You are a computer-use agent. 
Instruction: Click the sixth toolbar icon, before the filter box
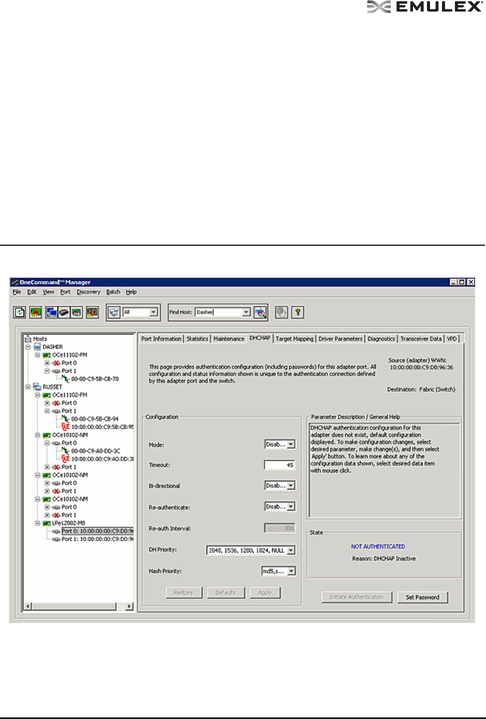pos(92,313)
